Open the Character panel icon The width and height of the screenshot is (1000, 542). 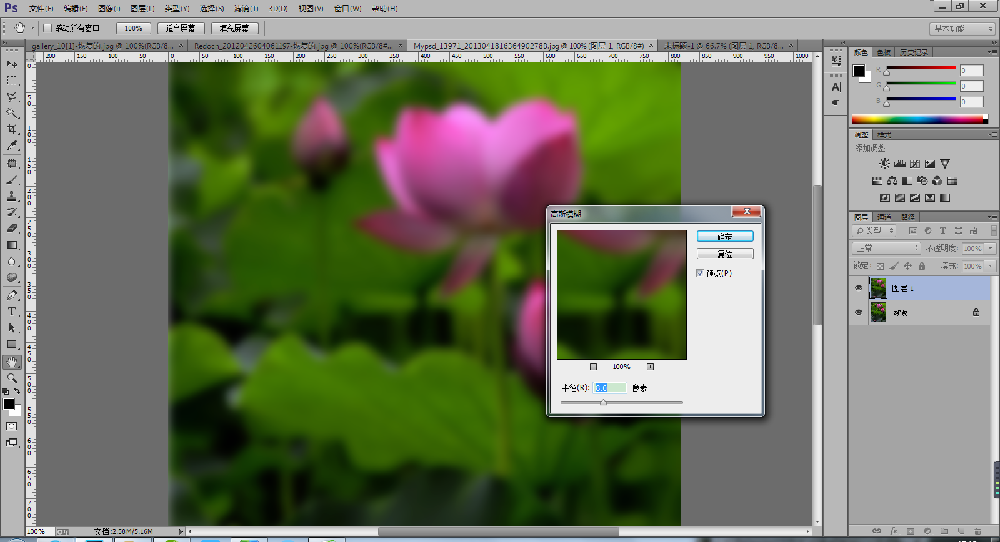coord(836,87)
